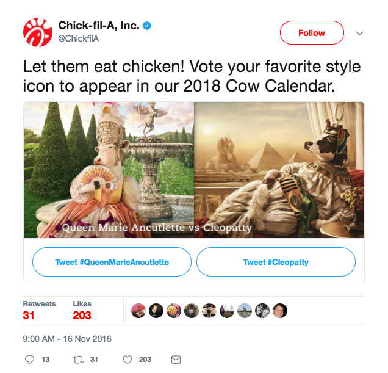Screen dimensions: 388x373
Task: Open the 9:00 AM - 16 Nov 2016 timestamp
Action: pyautogui.click(x=67, y=339)
